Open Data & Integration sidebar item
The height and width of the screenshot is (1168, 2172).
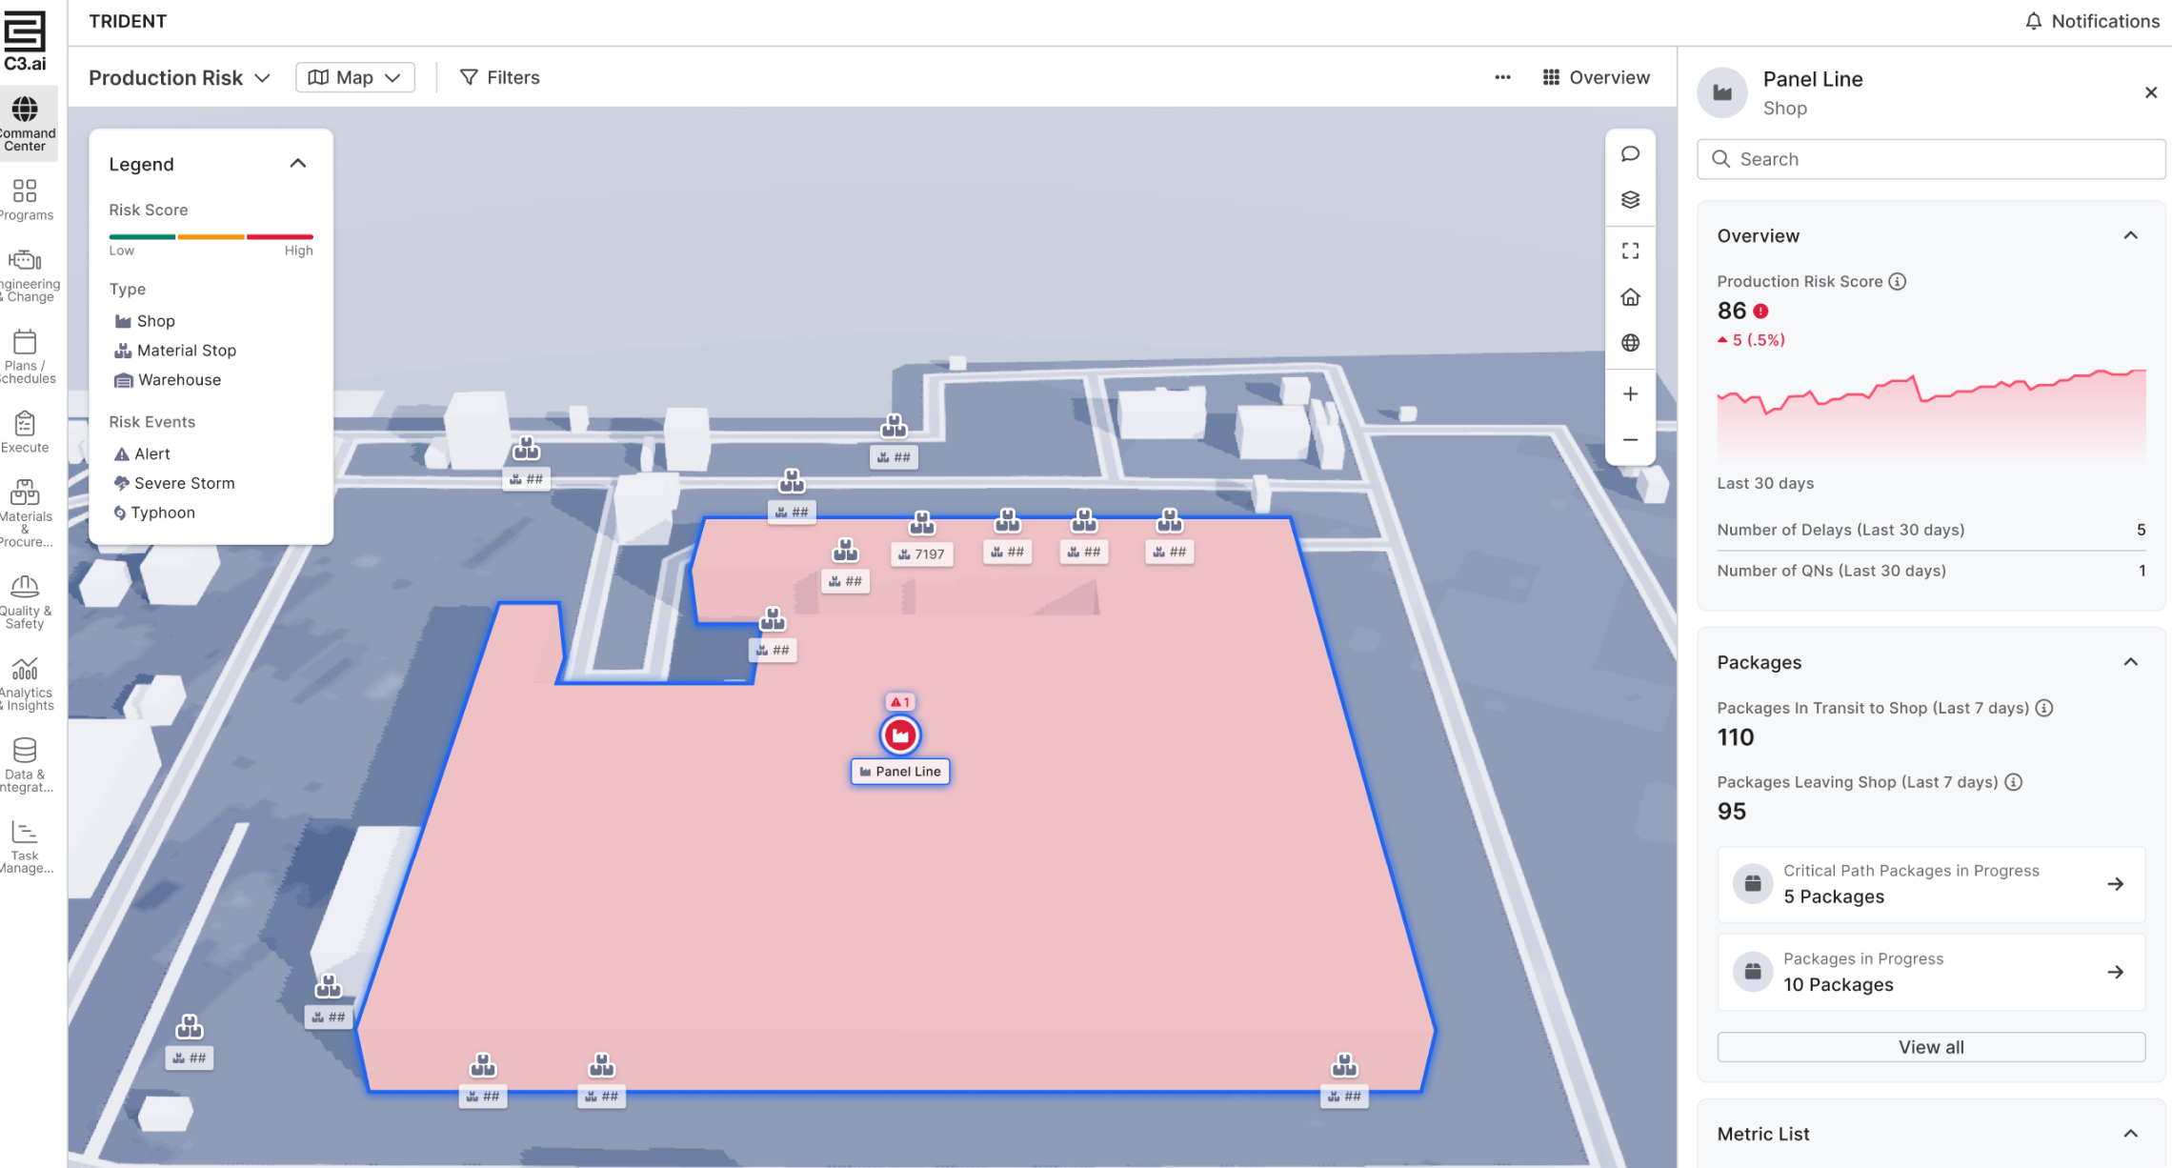[26, 765]
